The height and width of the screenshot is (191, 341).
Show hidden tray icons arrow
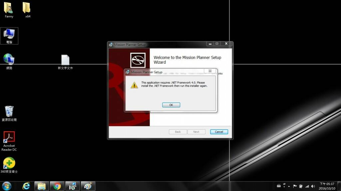coord(289,186)
